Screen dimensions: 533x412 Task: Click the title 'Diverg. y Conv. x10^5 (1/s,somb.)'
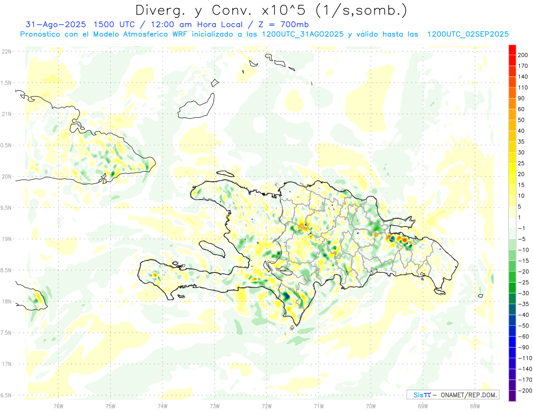coord(271,11)
